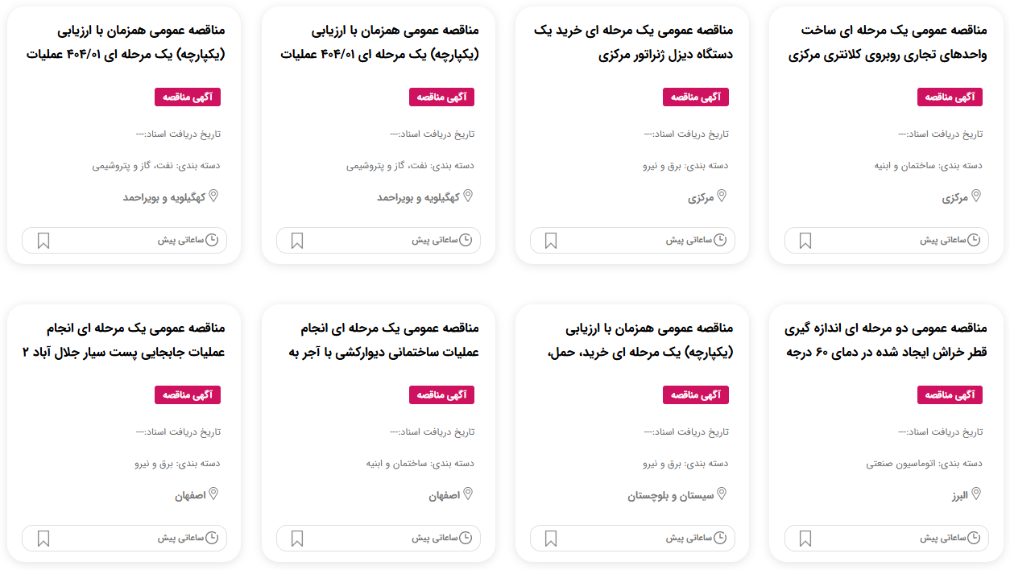Toggle the bookmark on the Jalalabad mobile substation tender
The width and height of the screenshot is (1010, 570).
pyautogui.click(x=43, y=539)
